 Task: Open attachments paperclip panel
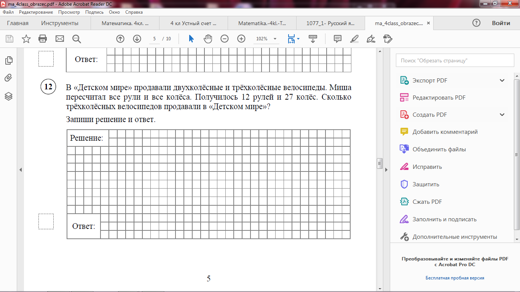click(9, 78)
